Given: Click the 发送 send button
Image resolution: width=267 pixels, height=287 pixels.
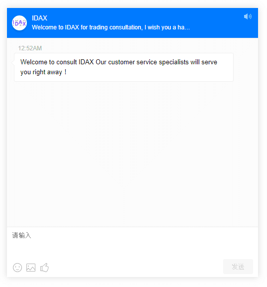Looking at the screenshot, I should pyautogui.click(x=238, y=267).
